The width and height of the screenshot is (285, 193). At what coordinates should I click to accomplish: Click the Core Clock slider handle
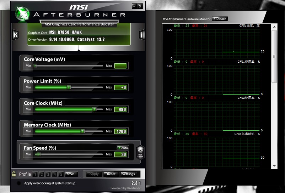click(x=94, y=109)
